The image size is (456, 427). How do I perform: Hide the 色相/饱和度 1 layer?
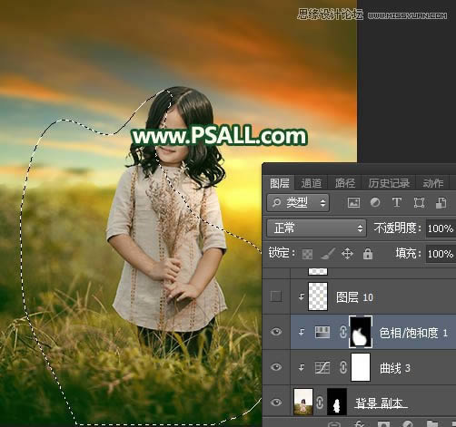[276, 332]
